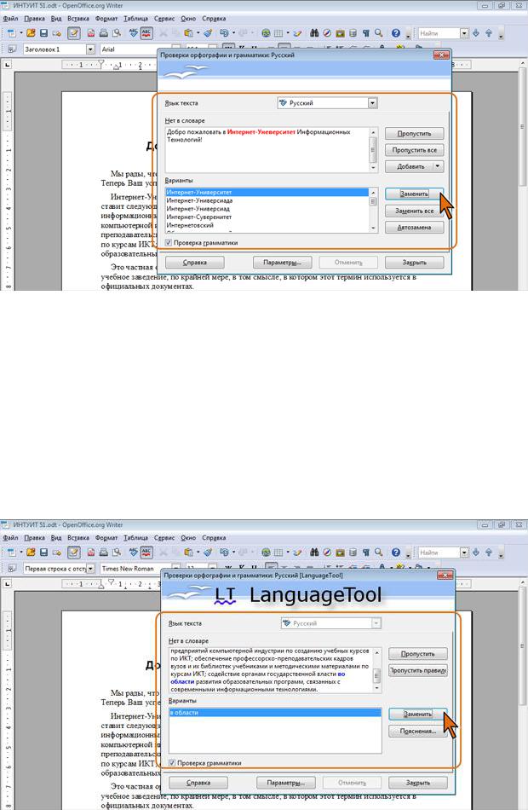Image resolution: width=528 pixels, height=810 pixels.
Task: Click Варианты list scrollbar in dialog with Автозамена
Action: [x=374, y=210]
